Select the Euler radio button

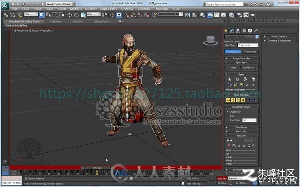pyautogui.click(x=228, y=116)
